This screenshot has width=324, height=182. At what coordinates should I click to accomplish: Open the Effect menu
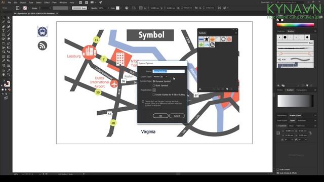(47, 3)
